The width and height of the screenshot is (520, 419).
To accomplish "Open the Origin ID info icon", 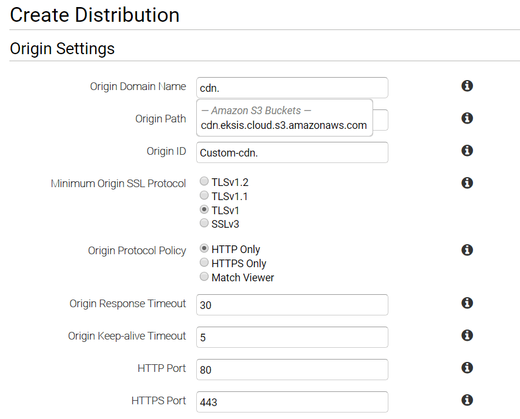I will click(467, 151).
